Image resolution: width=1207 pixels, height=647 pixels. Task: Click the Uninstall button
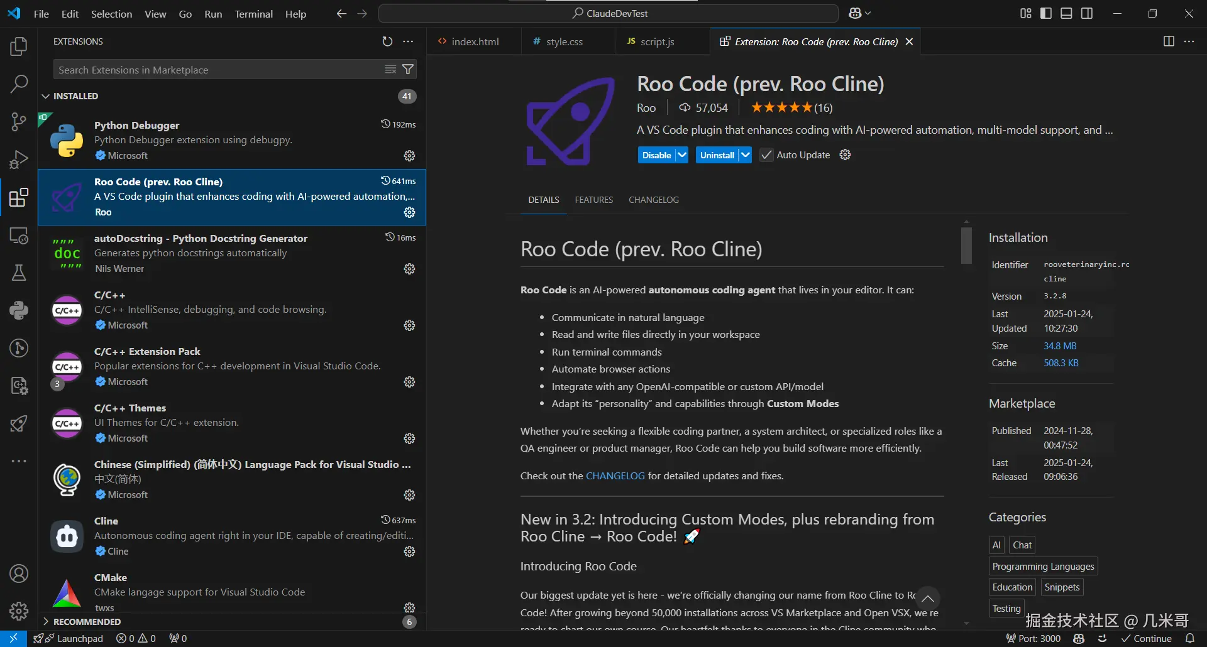[717, 155]
